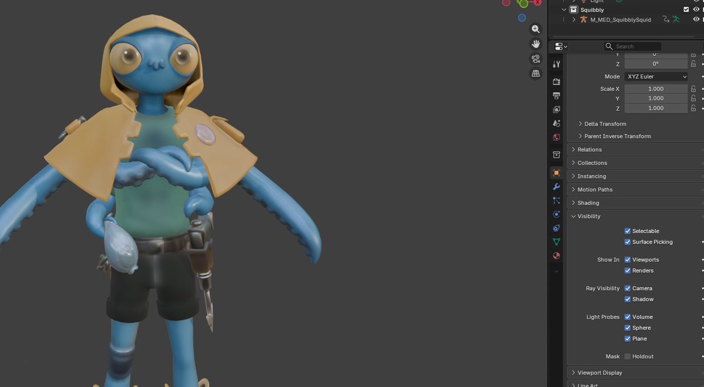Click the armature icon of M_MED_SquibblySquid
Viewport: 704px width, 387px height.
tap(583, 19)
